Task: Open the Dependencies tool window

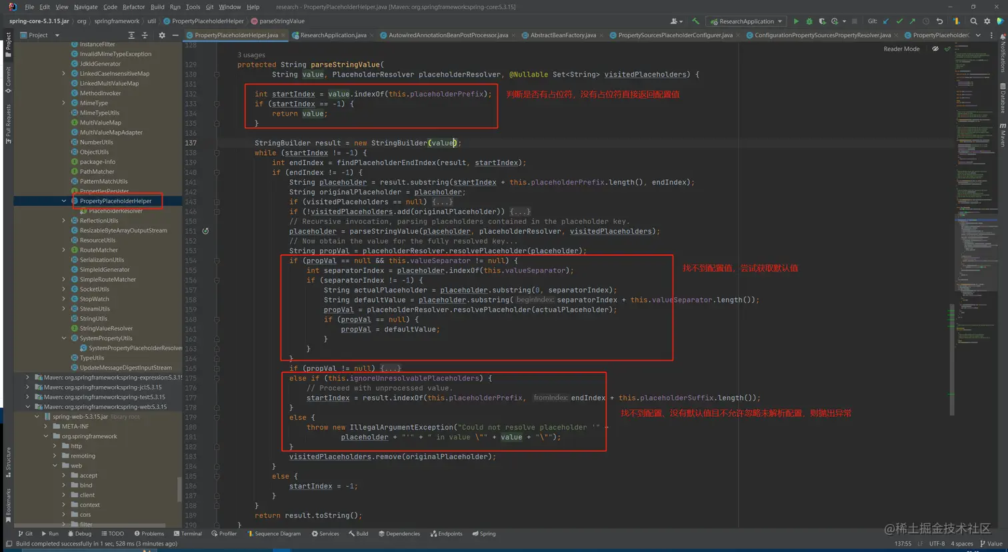Action: [x=399, y=534]
